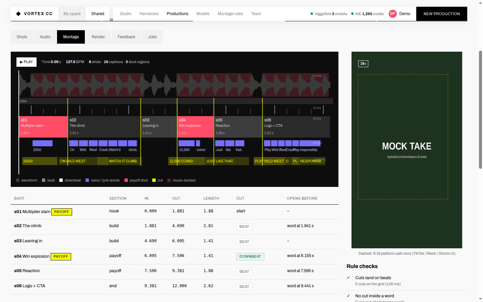Click the s06 out time 12.000
Screen dimensions: 483x302
[x=179, y=286]
